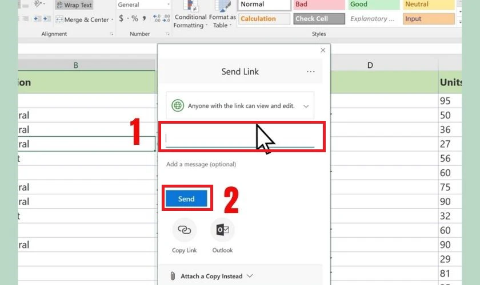Apply percent style icon
480x285 pixels.
pos(134,18)
